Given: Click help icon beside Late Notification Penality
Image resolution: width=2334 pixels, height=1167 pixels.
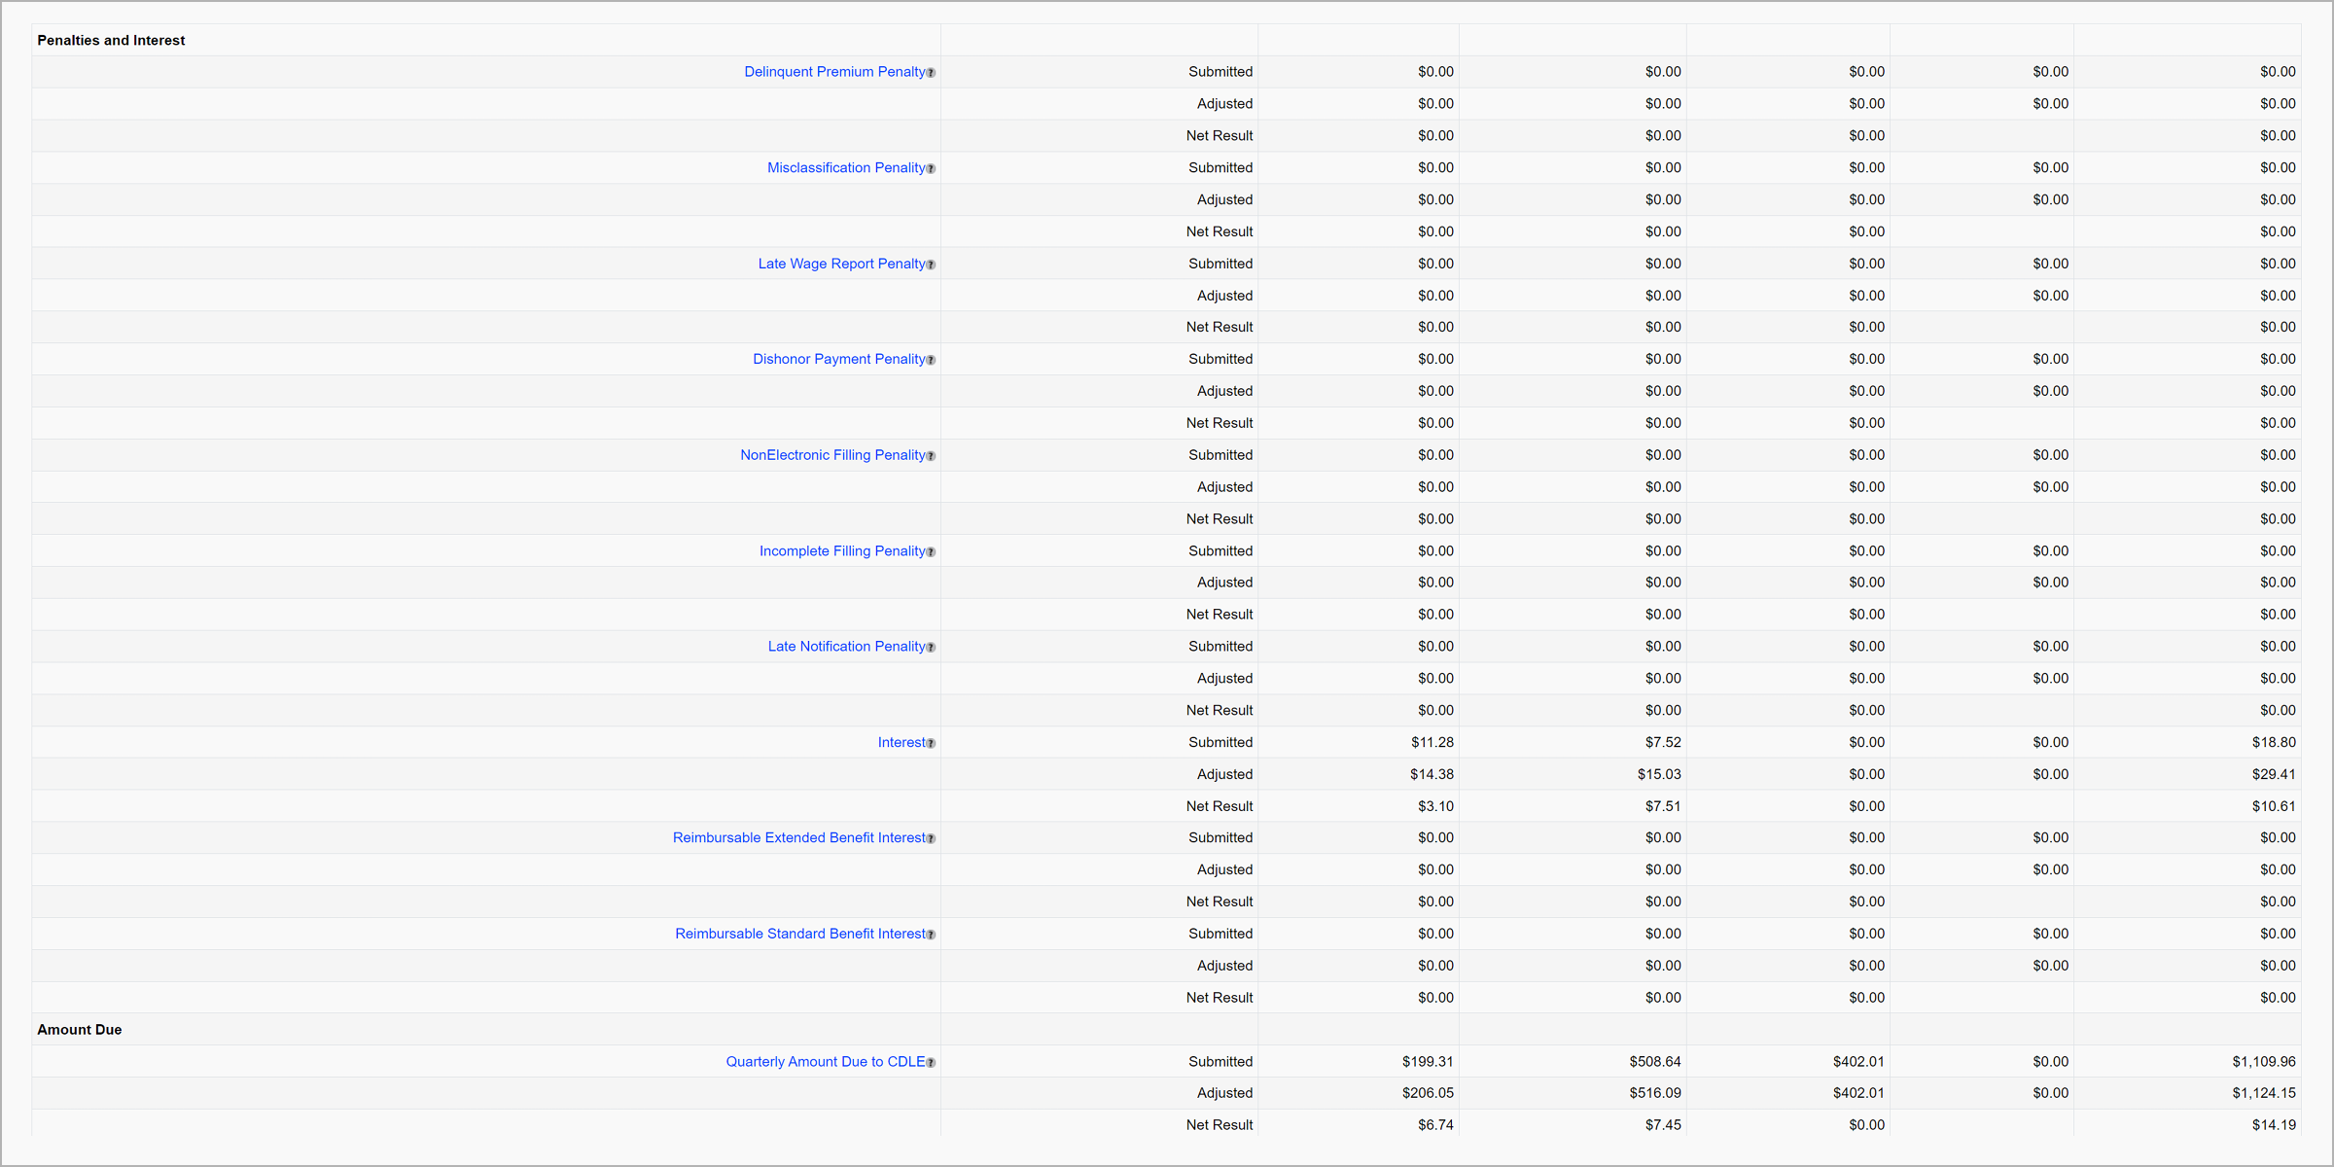Looking at the screenshot, I should (x=931, y=648).
